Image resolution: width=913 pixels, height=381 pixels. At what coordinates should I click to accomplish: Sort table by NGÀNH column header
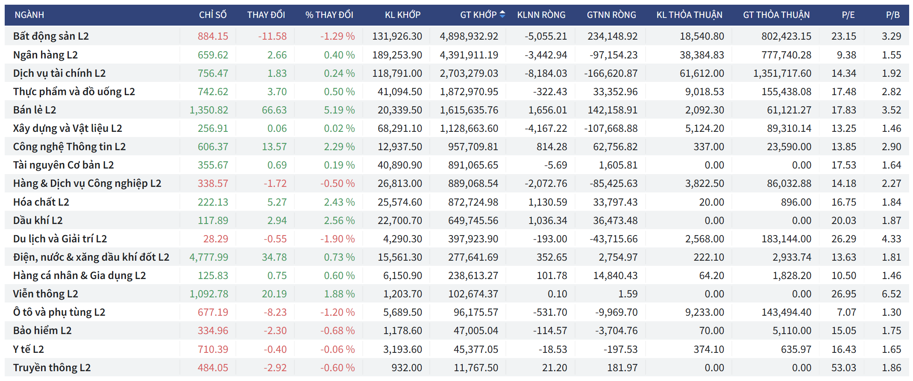(29, 15)
